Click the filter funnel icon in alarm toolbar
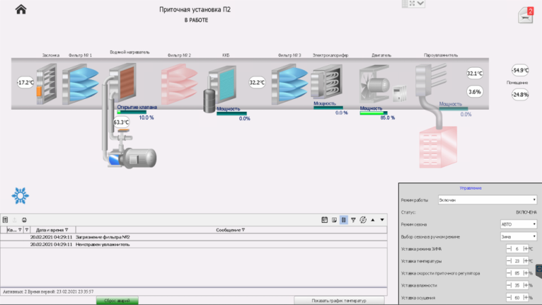 click(x=353, y=220)
